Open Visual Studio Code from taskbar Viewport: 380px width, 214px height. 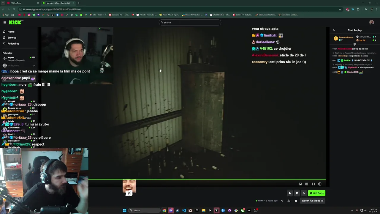point(184,210)
